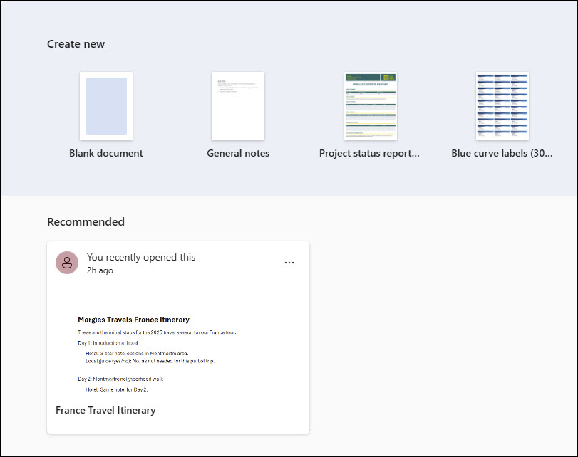Click the Blank document label text
This screenshot has width=578, height=457.
coord(105,153)
